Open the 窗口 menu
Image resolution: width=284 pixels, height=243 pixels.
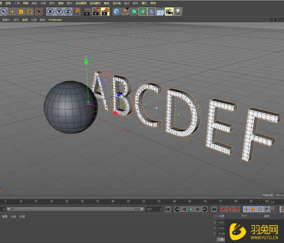click(144, 3)
